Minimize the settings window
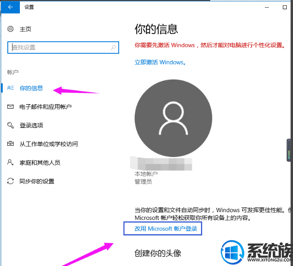This screenshot has width=293, height=266. (267, 7)
